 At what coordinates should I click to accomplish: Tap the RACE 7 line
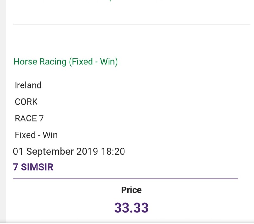pyautogui.click(x=29, y=118)
